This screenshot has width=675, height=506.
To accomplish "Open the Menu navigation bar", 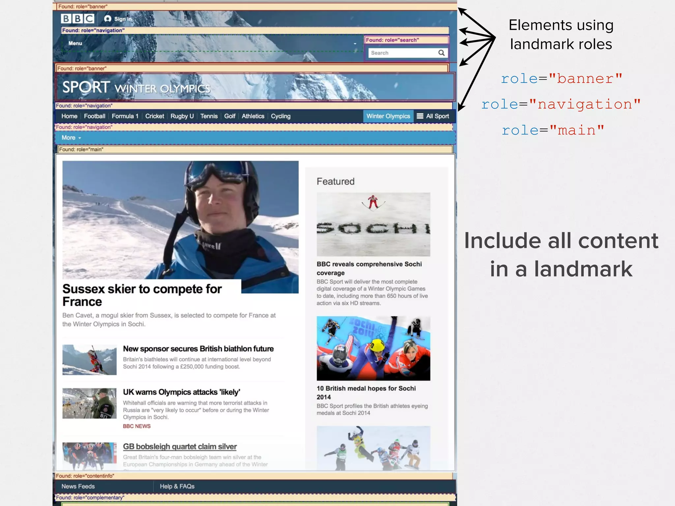I will pos(75,43).
